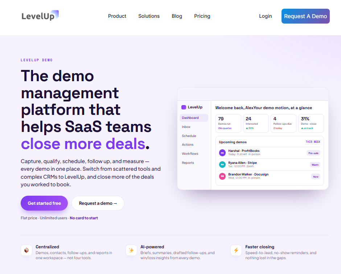Open Actions in the preview sidebar
The width and height of the screenshot is (341, 274).
coord(188,145)
